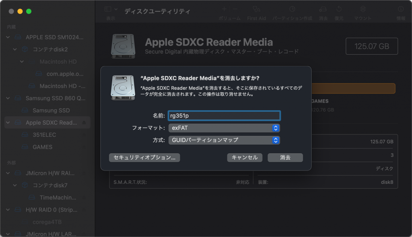
Task: Collapse the コンテナdisk2 tree item
Action: click(15, 49)
